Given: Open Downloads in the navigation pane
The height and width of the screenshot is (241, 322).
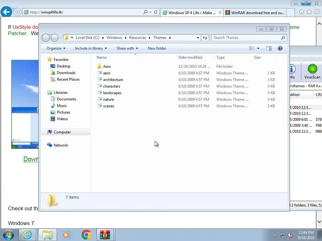Looking at the screenshot, I should click(x=66, y=73).
